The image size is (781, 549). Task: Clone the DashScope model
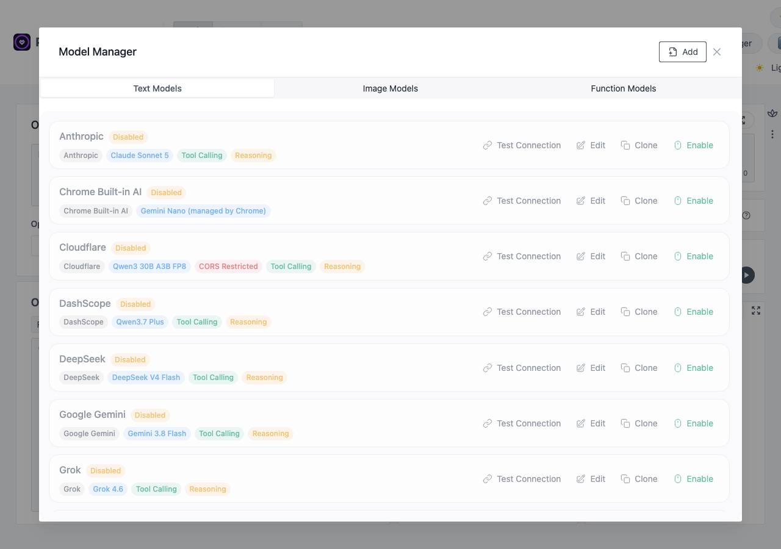point(639,312)
